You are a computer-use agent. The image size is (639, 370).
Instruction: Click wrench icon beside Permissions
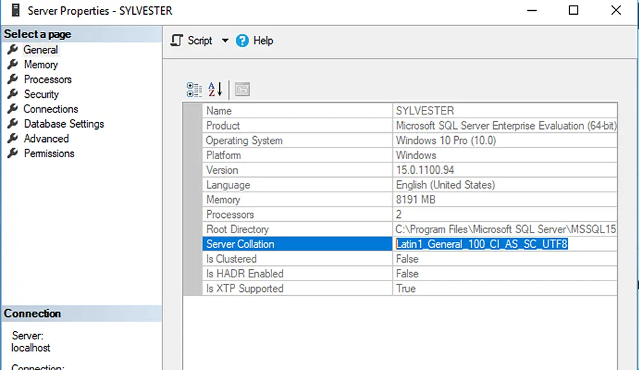(13, 153)
